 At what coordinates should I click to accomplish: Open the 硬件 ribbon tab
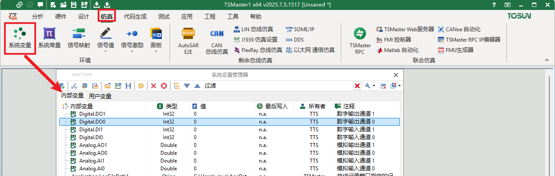(x=61, y=17)
